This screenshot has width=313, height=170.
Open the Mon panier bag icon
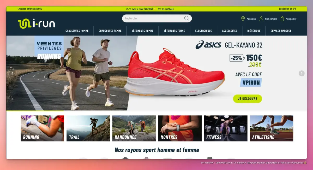click(282, 19)
